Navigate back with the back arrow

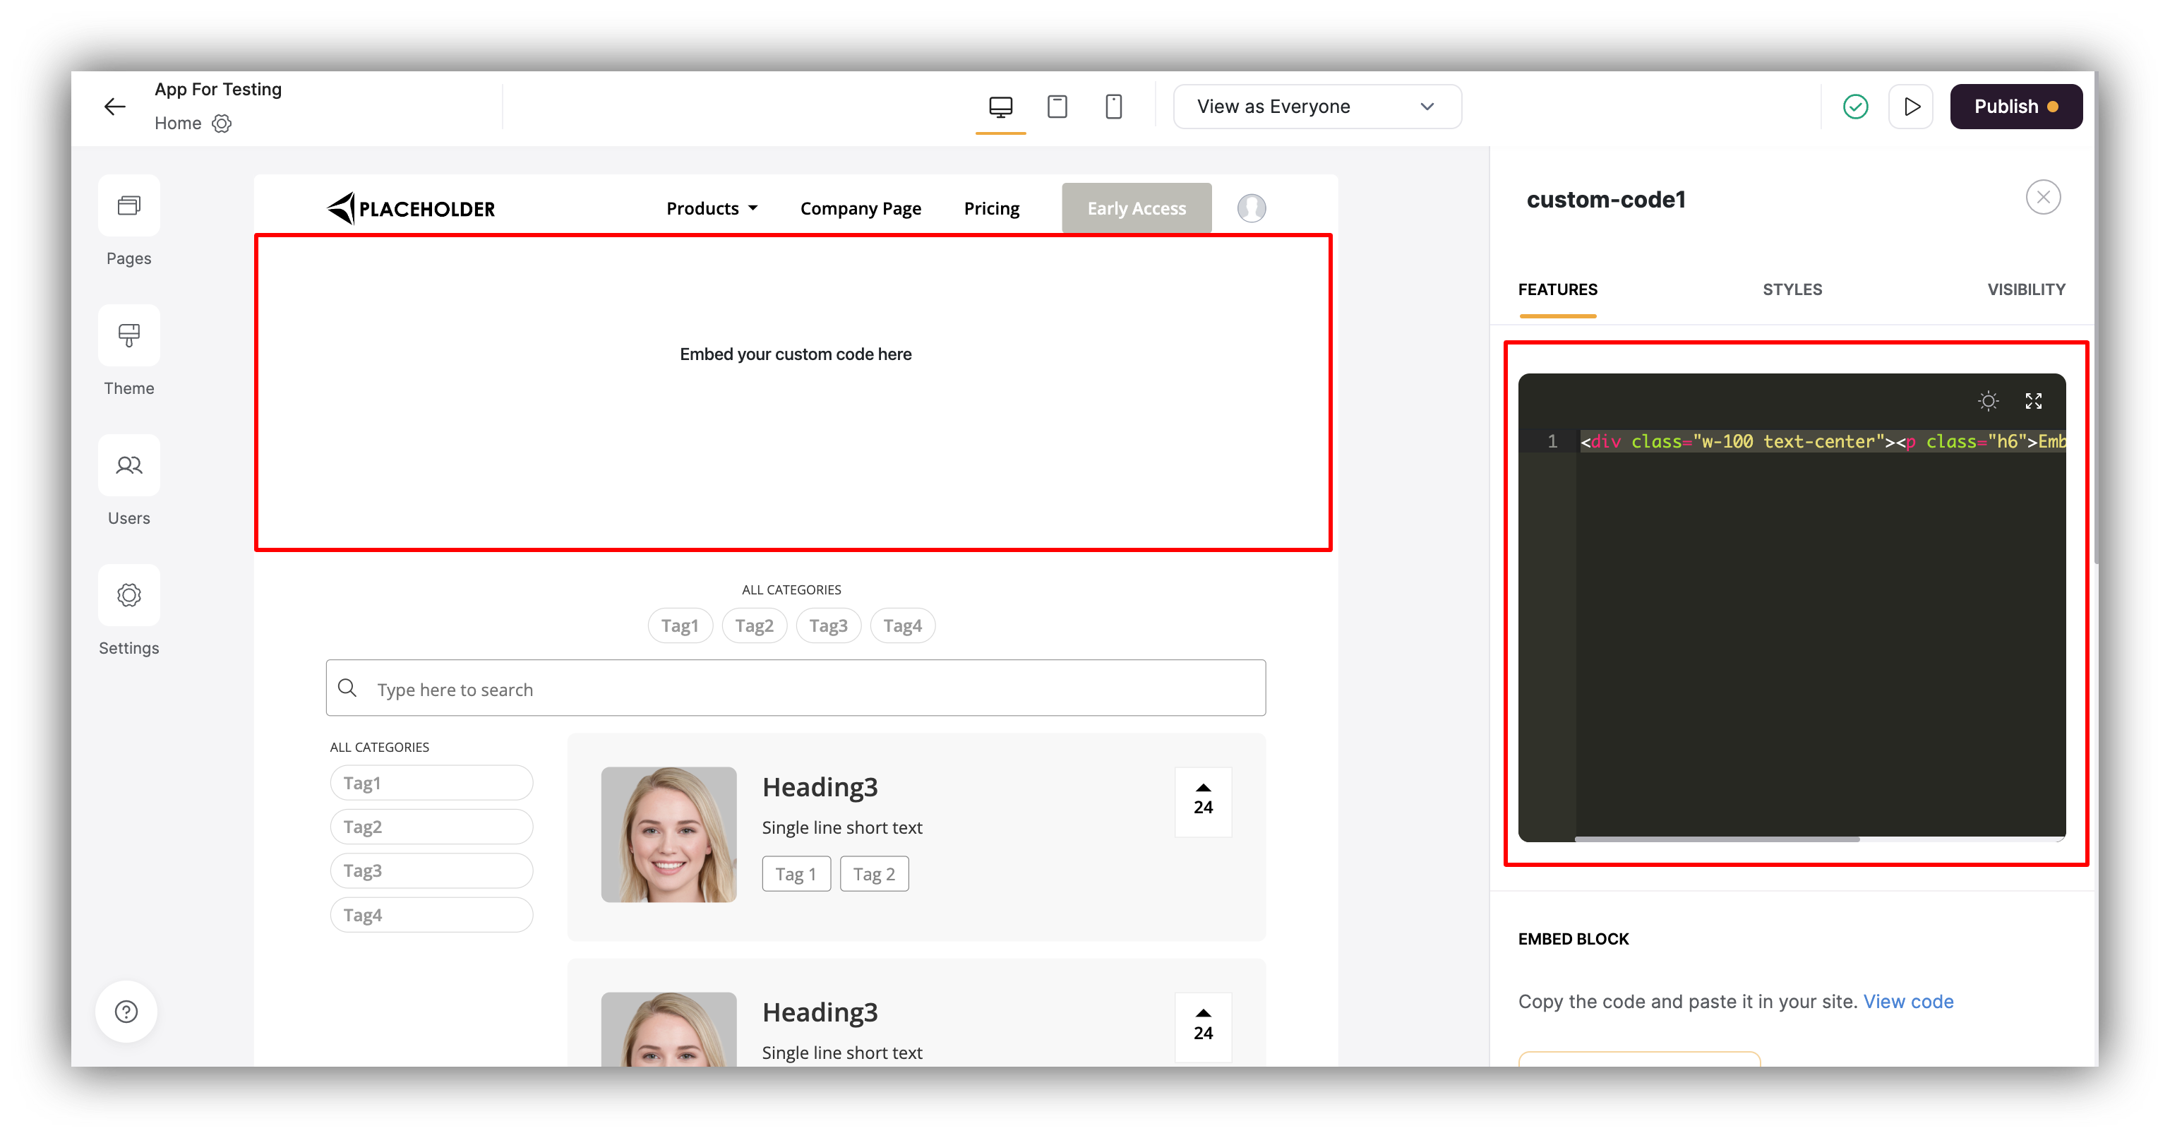(114, 106)
